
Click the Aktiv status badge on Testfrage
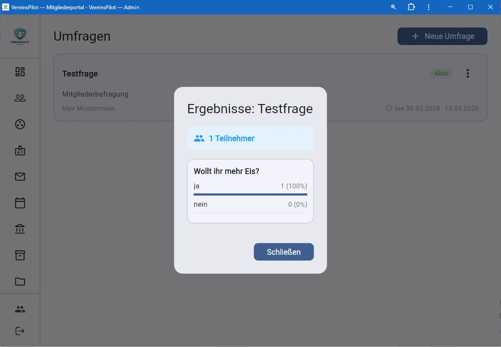[441, 73]
